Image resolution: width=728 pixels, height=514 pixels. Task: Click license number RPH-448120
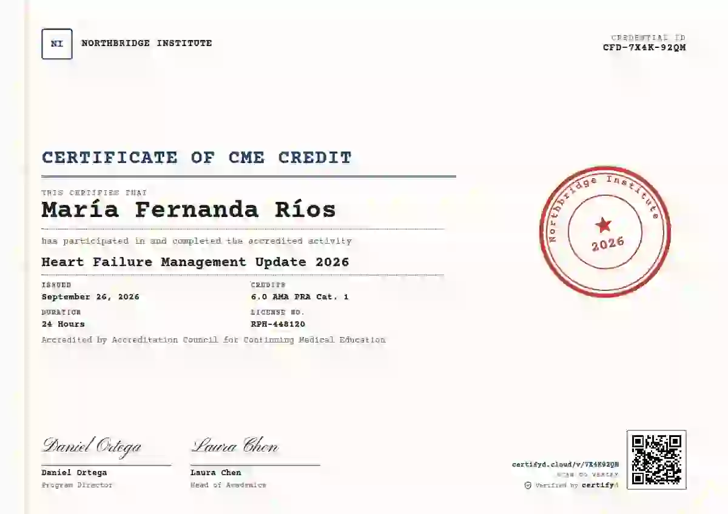278,324
